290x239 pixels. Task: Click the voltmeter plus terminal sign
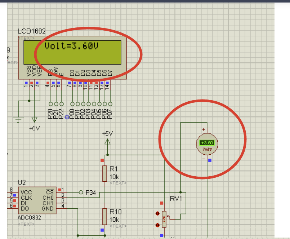pyautogui.click(x=204, y=129)
